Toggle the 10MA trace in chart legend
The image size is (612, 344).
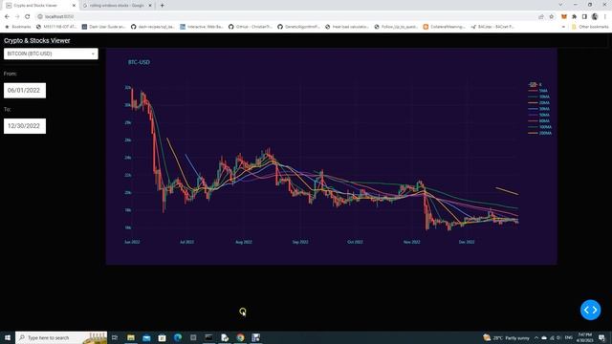tap(539, 97)
